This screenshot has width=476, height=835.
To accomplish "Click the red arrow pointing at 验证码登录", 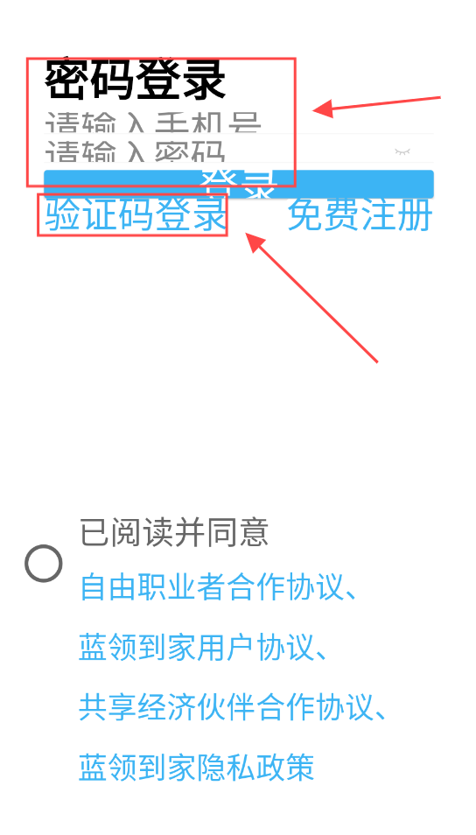I will click(311, 297).
